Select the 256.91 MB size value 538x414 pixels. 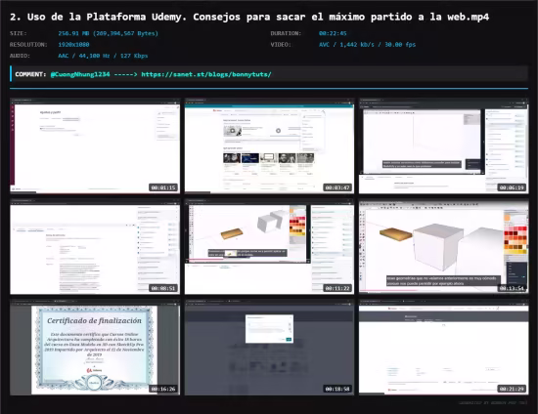(x=108, y=33)
